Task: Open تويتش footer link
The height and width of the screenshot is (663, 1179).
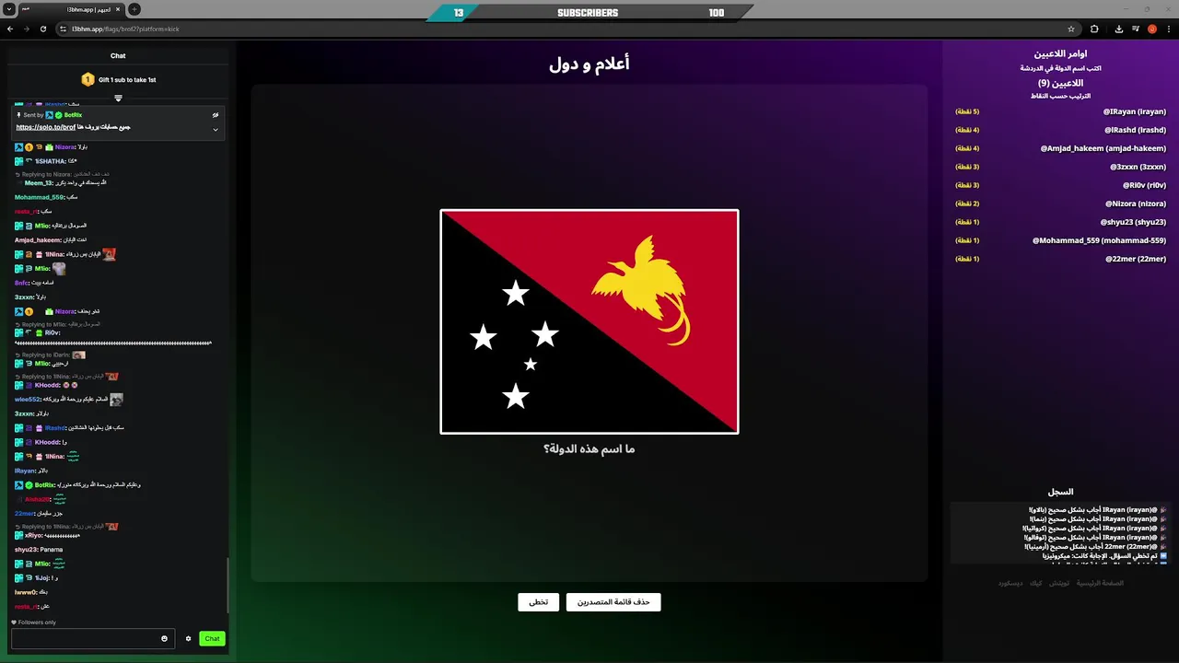Action: [x=1059, y=583]
